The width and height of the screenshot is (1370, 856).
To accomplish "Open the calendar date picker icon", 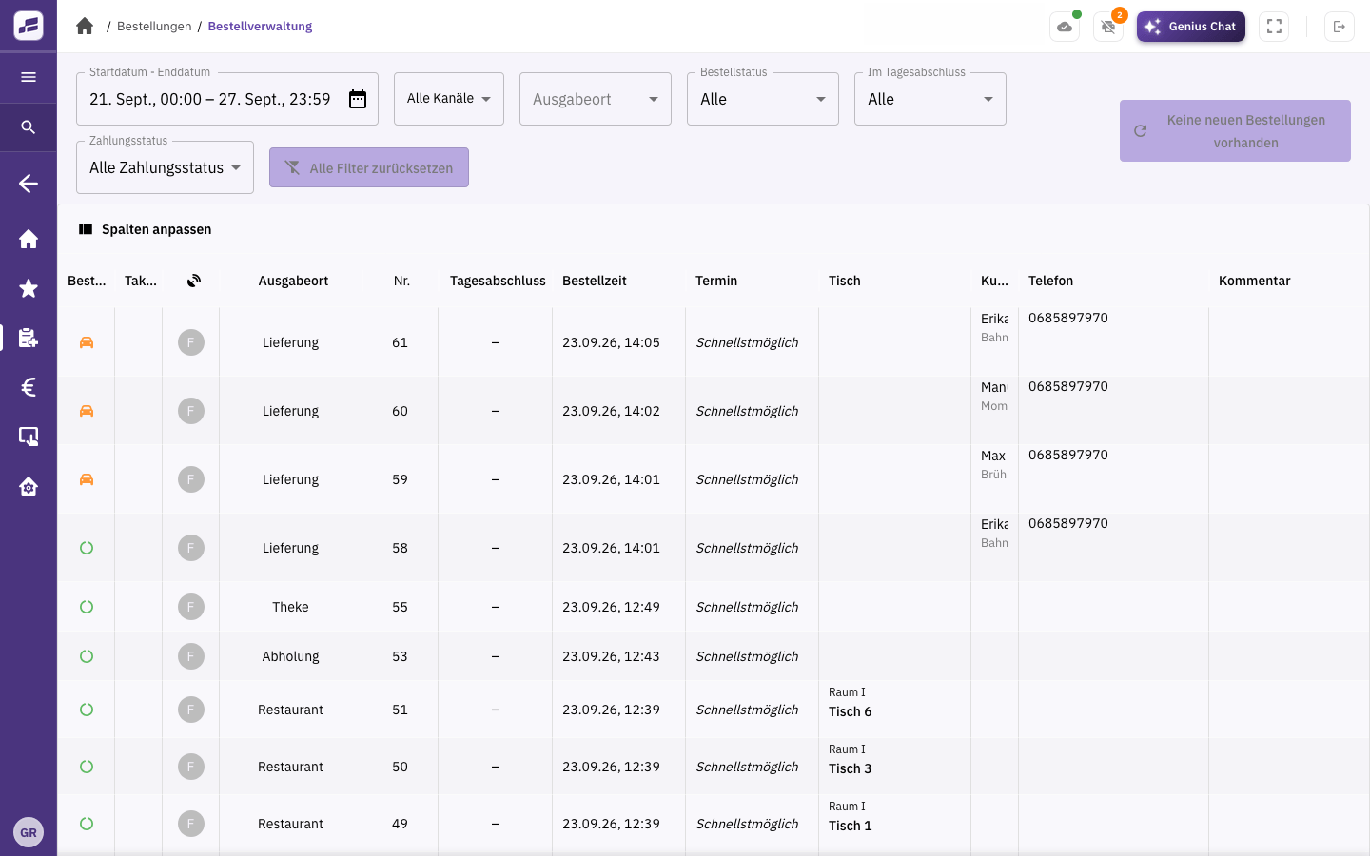I will tap(358, 99).
